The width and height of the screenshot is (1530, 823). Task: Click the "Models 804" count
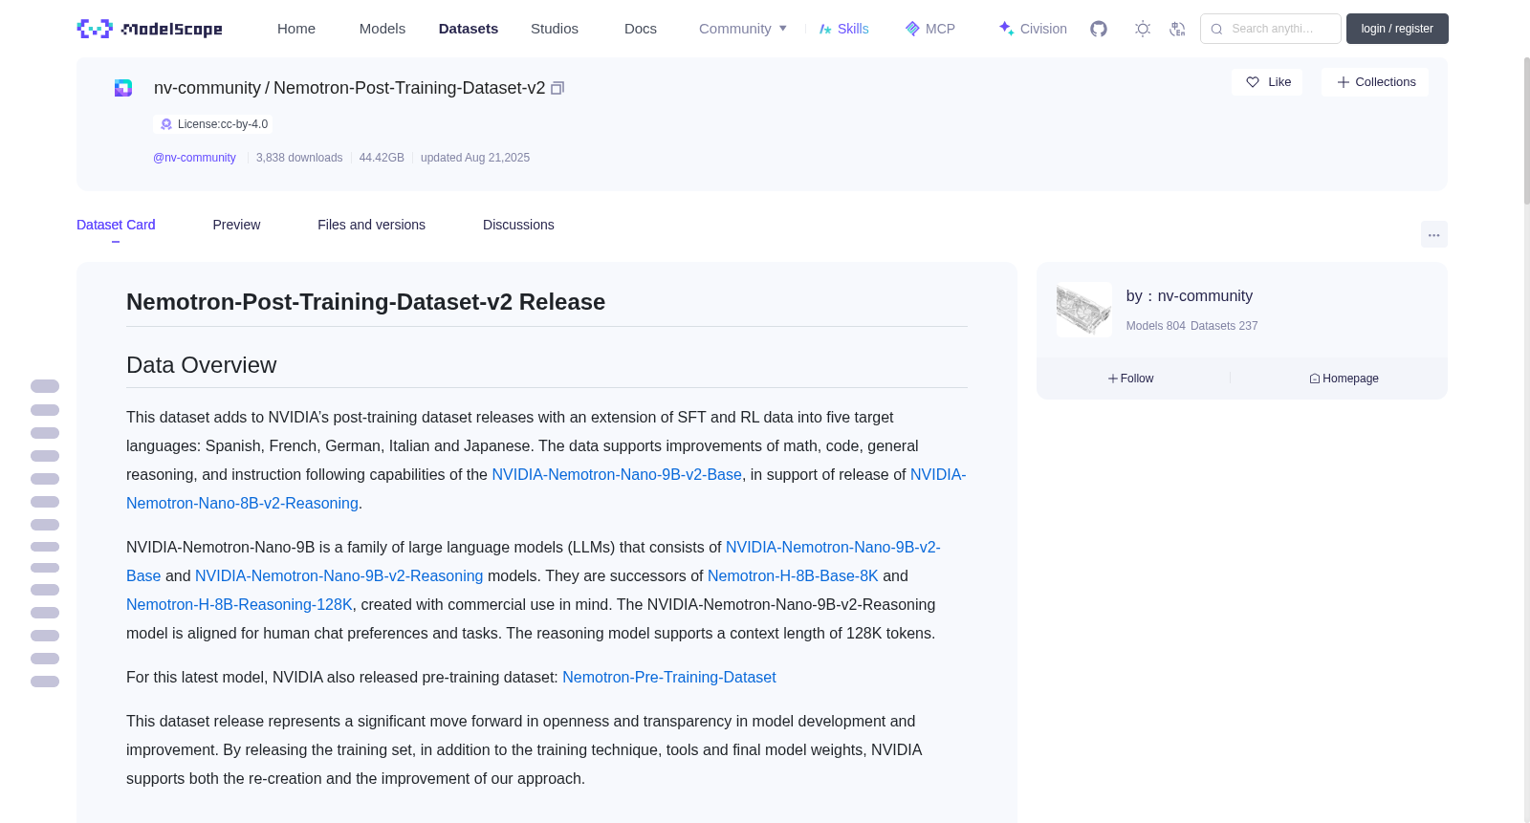(x=1156, y=326)
